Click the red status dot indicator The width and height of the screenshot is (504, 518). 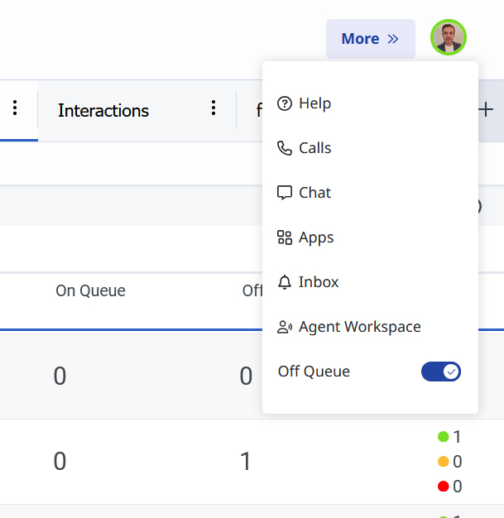pos(443,486)
